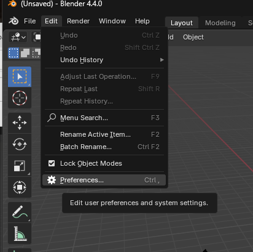Viewport: 253px width, 252px height.
Task: Select the Measure tool
Action: pos(20,234)
